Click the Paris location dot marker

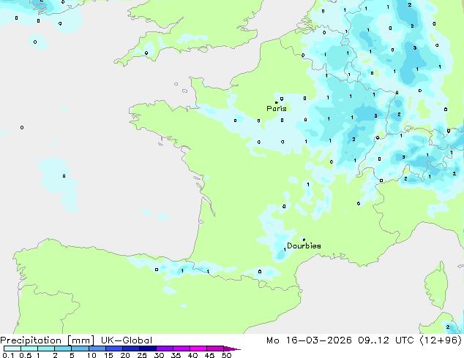[x=277, y=102]
